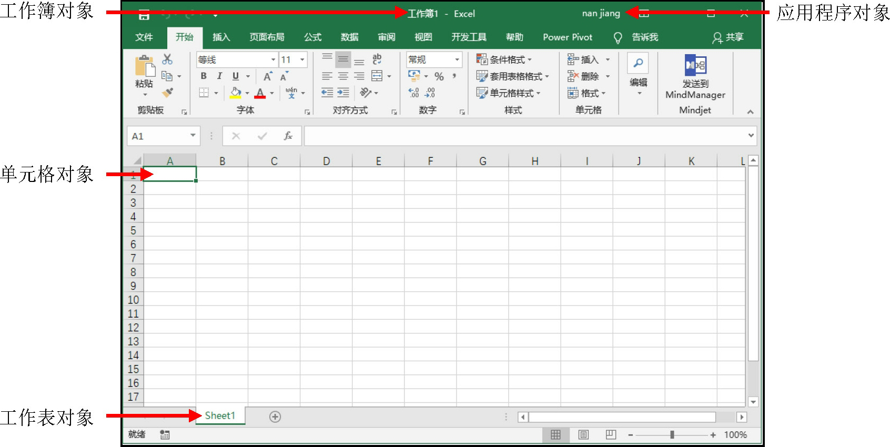Open the 插入 ribbon tab
Screen dimensions: 890x447
pos(221,37)
